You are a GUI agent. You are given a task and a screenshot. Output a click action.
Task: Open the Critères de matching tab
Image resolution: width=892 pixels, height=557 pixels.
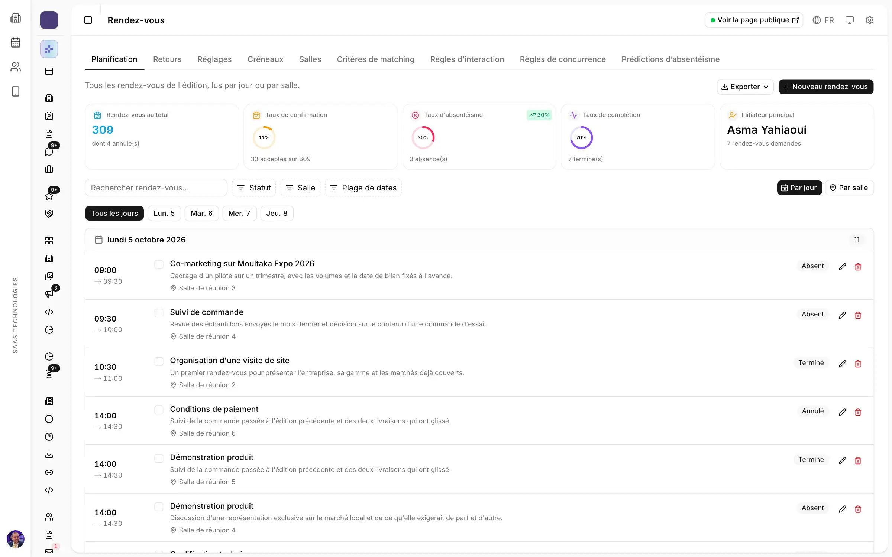(375, 59)
